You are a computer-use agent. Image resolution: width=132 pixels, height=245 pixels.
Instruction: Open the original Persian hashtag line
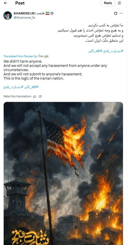(106, 51)
